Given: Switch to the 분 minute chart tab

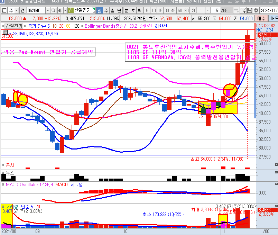Looking at the screenshot, I should 127,10.
